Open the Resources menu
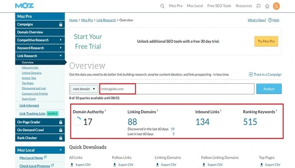Screen dimensions: 295x168 pos(244,6)
